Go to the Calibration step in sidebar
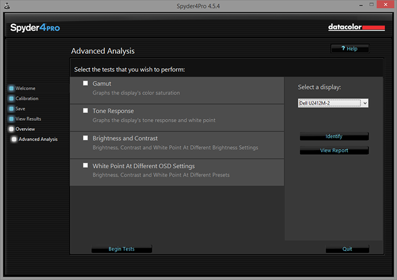 tap(27, 99)
